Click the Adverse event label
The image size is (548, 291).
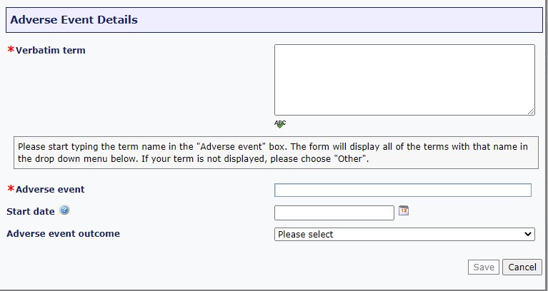[50, 190]
